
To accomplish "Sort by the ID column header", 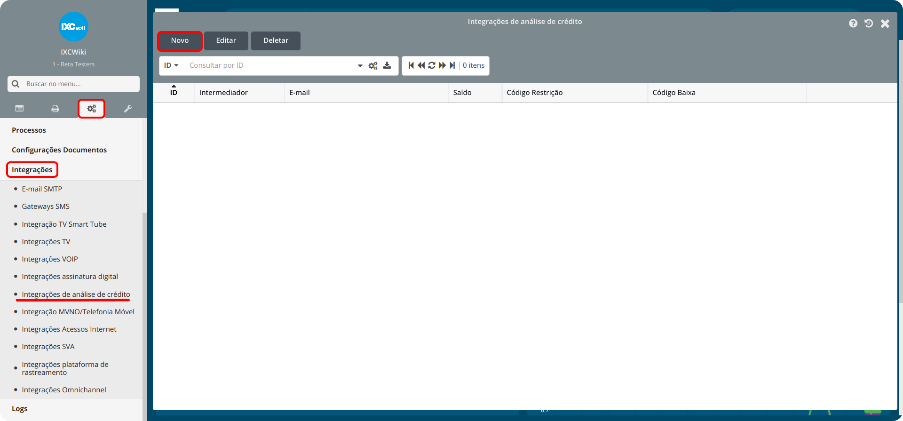I will (x=174, y=92).
